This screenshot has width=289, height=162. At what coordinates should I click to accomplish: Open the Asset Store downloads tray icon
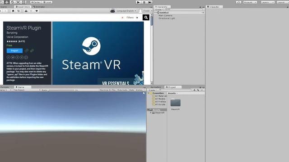[26, 11]
